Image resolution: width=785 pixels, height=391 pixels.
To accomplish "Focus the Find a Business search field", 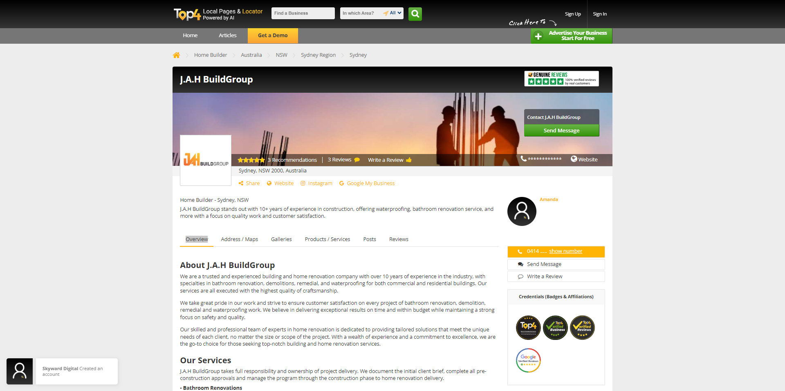I will pyautogui.click(x=303, y=13).
